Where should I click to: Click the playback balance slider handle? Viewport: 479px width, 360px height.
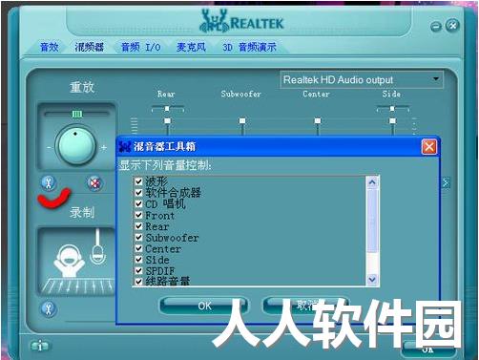76,114
